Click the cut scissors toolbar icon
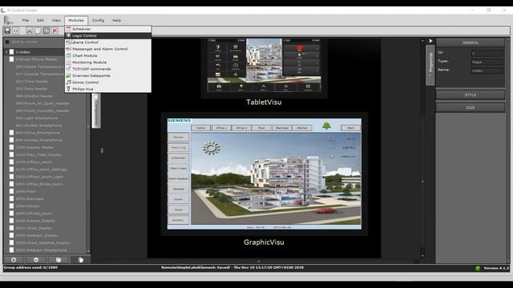 tap(30, 30)
